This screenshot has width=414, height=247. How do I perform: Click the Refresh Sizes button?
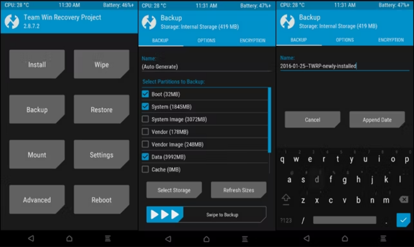click(238, 190)
